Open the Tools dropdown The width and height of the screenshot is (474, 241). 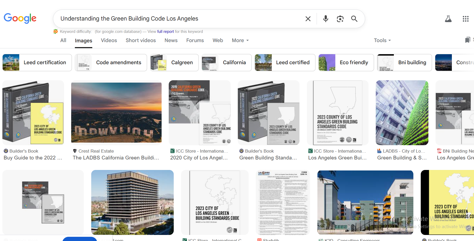(x=382, y=40)
